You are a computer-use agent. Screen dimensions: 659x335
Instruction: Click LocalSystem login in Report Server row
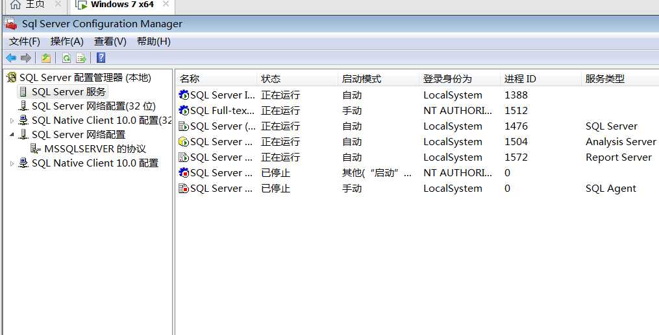click(453, 157)
